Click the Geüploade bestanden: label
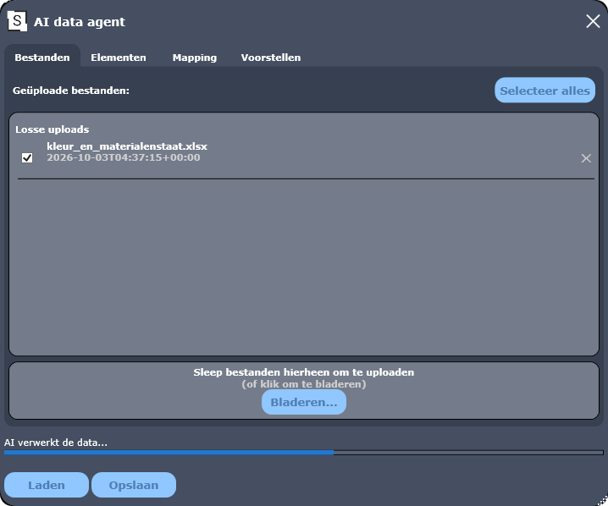Viewport: 608px width, 506px height. pyautogui.click(x=71, y=91)
